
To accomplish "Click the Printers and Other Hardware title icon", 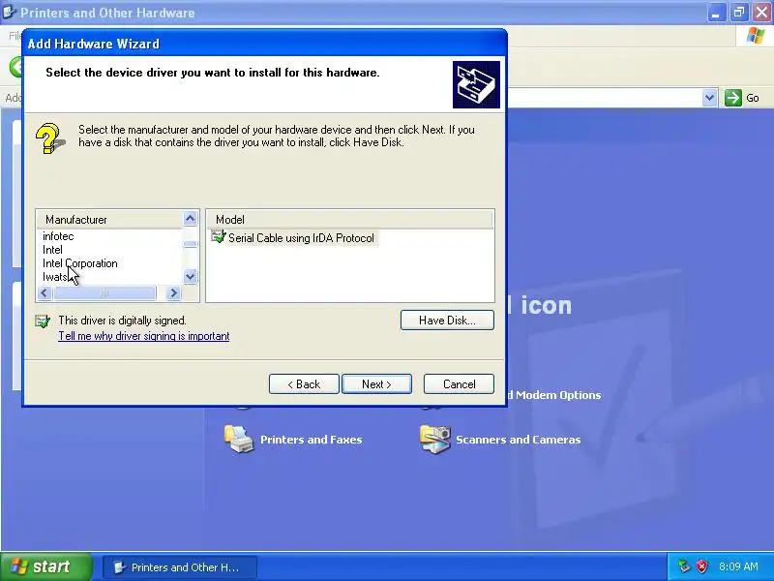I will pyautogui.click(x=9, y=12).
